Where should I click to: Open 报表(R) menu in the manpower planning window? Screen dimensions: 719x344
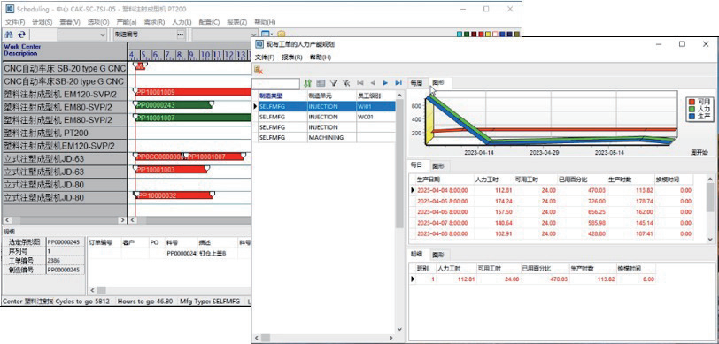[292, 57]
